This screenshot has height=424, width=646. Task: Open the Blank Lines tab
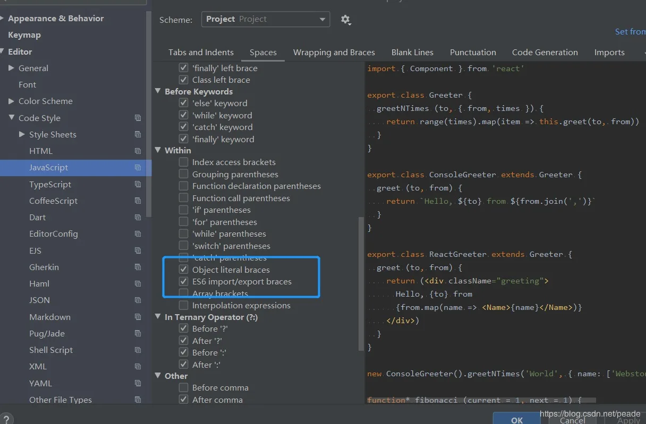[412, 52]
